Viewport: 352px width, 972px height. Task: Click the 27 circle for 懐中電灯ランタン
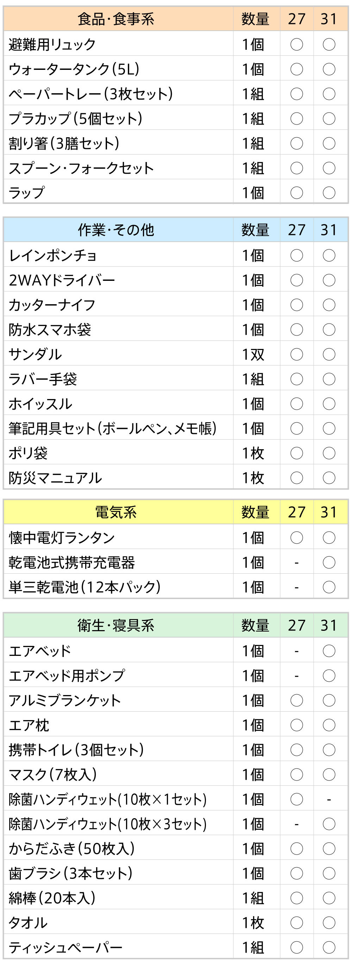(297, 537)
